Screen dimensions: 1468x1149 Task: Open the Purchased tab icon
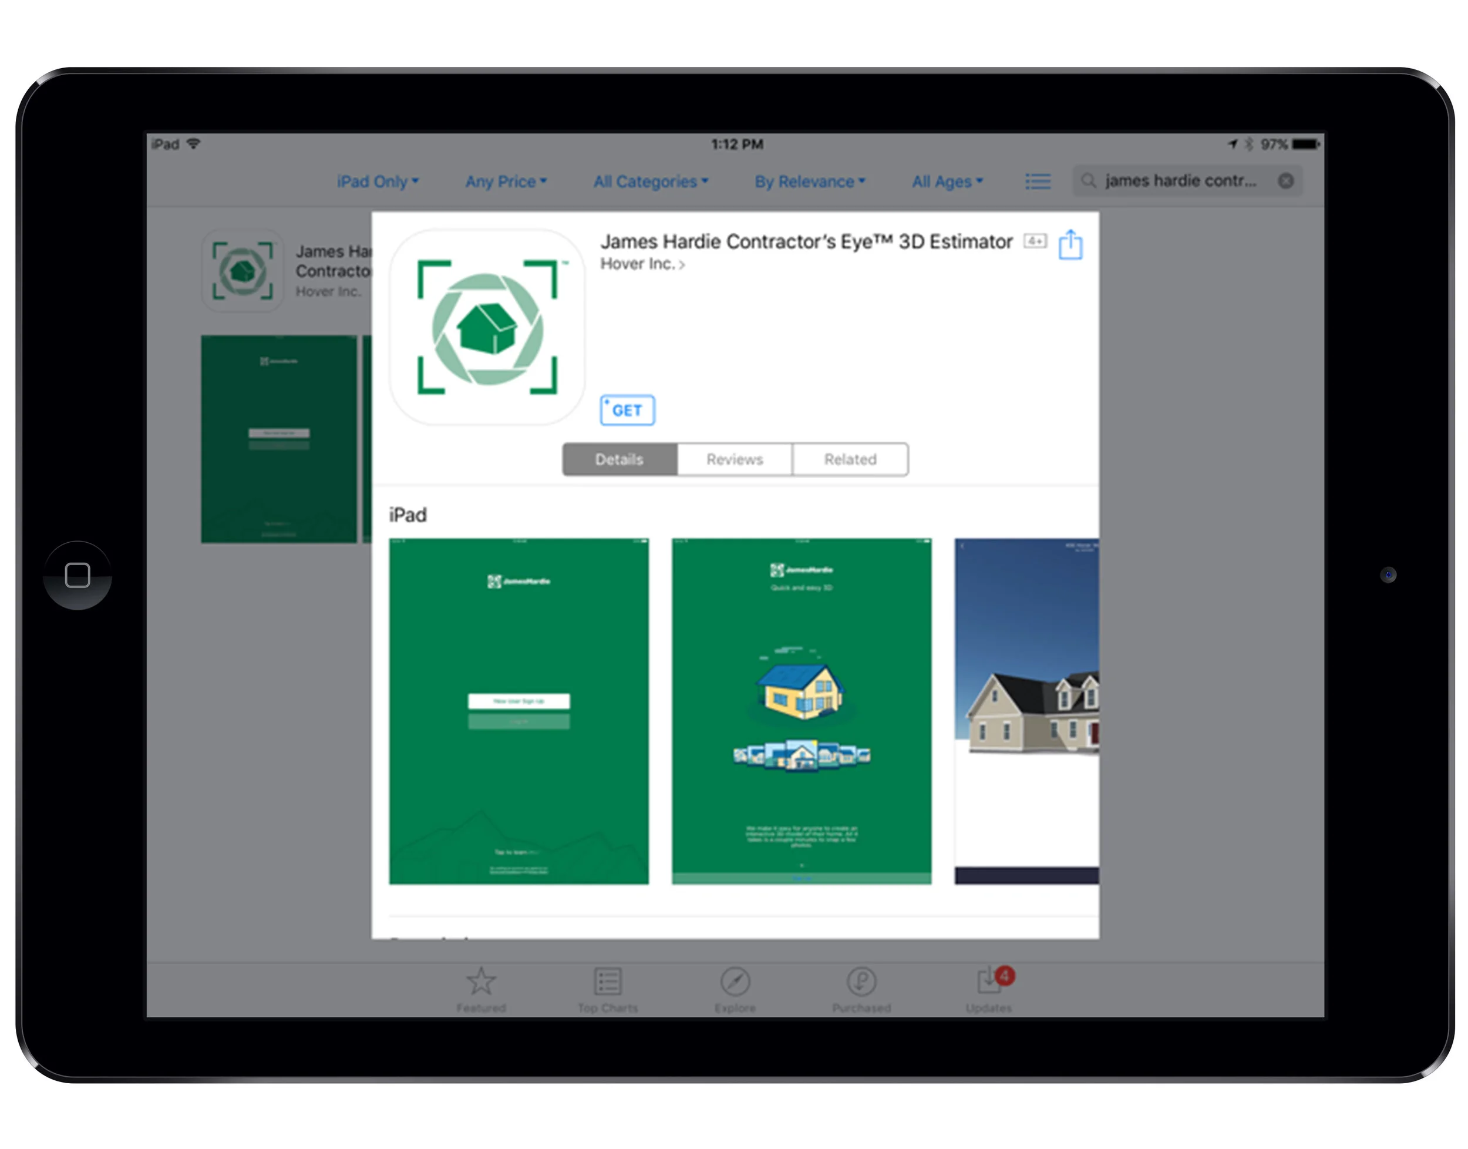(861, 982)
